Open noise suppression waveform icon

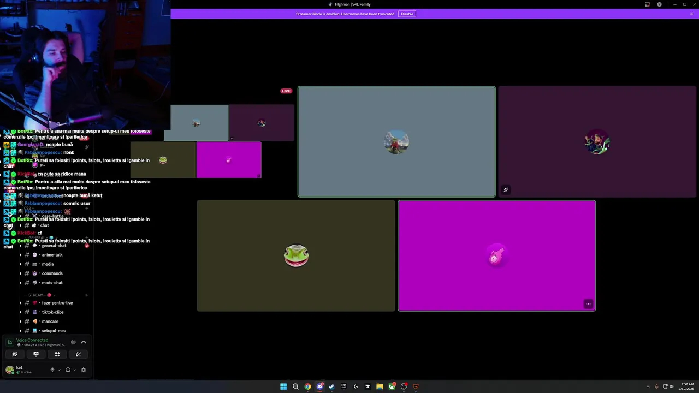point(74,342)
